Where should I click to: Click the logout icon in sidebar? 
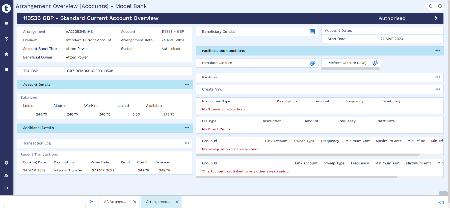(6, 188)
